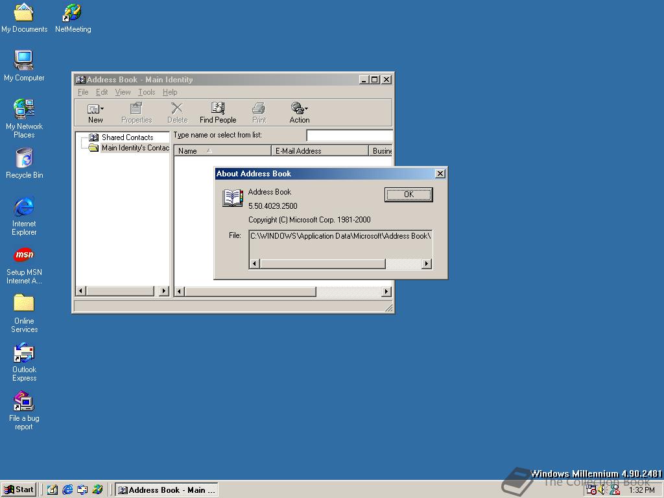This screenshot has height=498, width=664.
Task: Open the View menu
Action: 123,92
